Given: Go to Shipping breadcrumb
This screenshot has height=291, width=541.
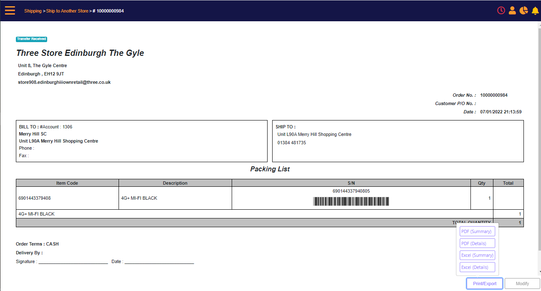Looking at the screenshot, I should tap(33, 11).
